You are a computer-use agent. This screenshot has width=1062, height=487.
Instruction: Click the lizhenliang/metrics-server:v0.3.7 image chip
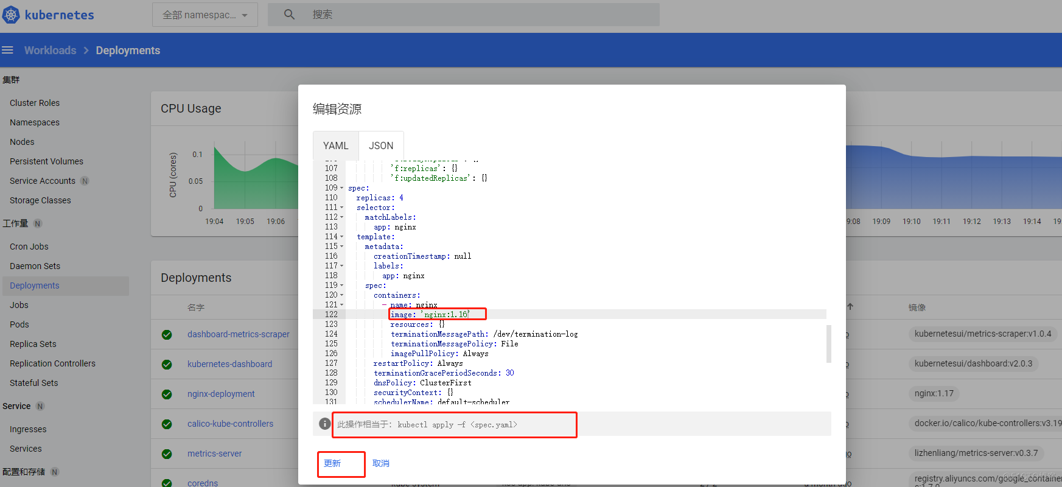pos(976,453)
